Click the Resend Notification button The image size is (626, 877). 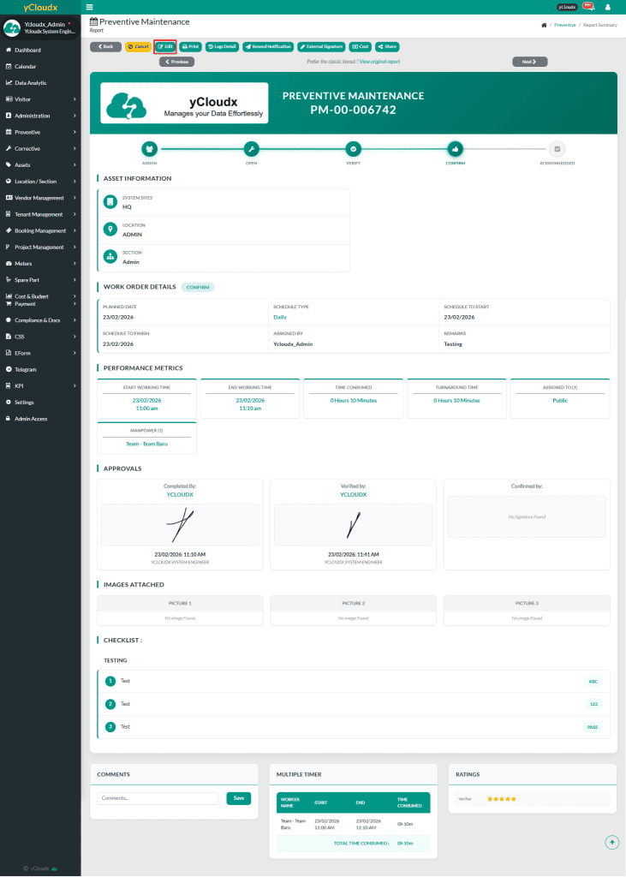pos(267,46)
